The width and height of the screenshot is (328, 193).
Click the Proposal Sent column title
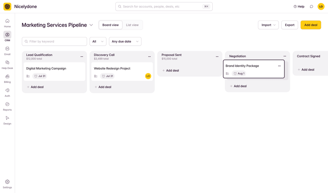[x=171, y=55]
